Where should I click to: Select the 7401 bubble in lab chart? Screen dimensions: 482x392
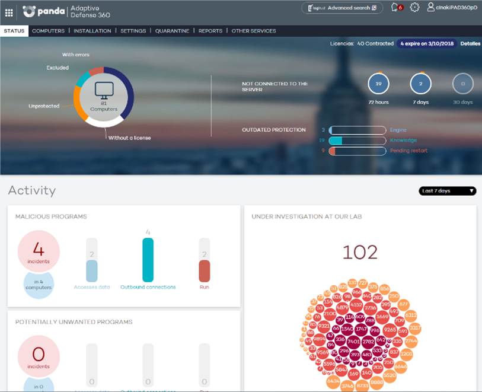point(353,342)
